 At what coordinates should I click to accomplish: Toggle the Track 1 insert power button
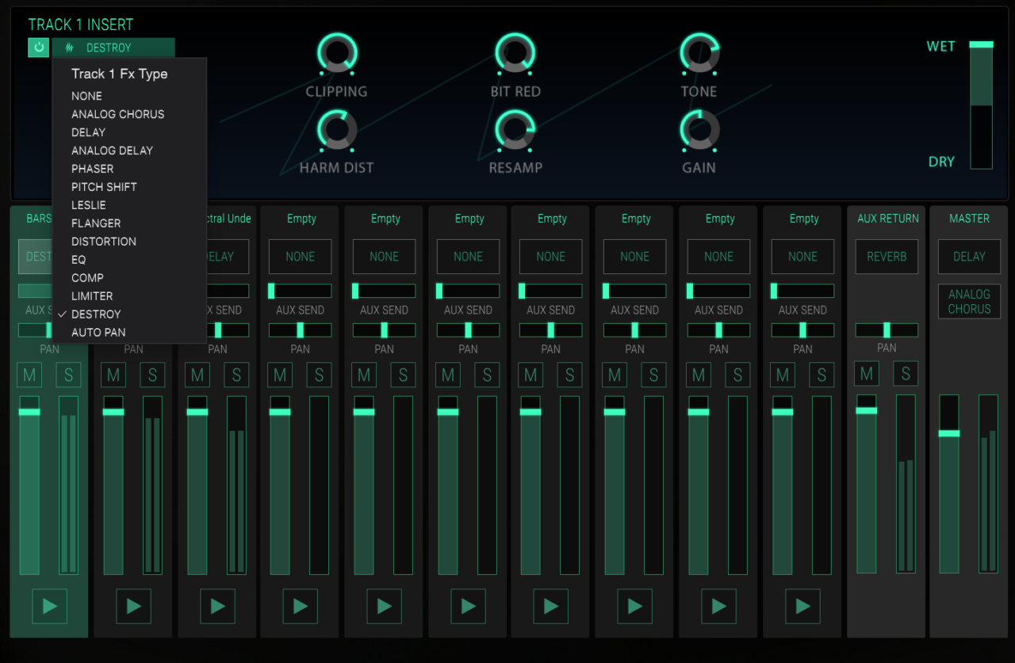tap(38, 48)
